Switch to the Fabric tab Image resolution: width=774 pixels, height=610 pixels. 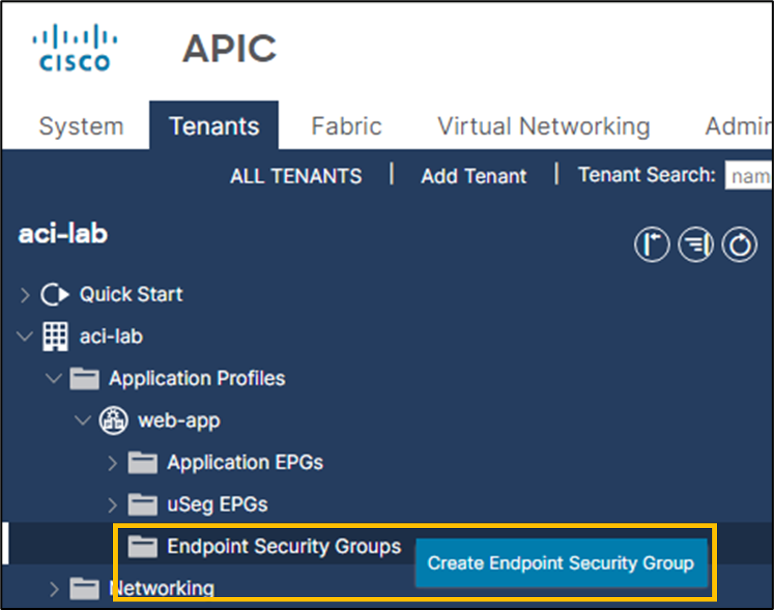tap(347, 126)
